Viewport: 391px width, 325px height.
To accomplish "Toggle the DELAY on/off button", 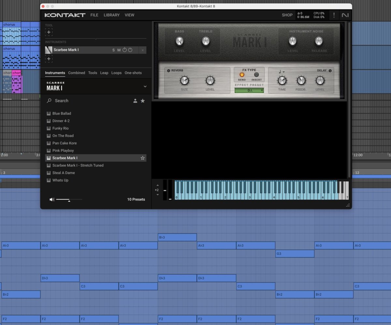I will click(330, 71).
